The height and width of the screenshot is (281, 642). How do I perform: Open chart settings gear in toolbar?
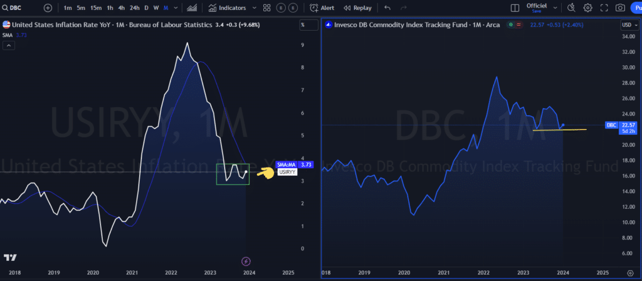(588, 8)
